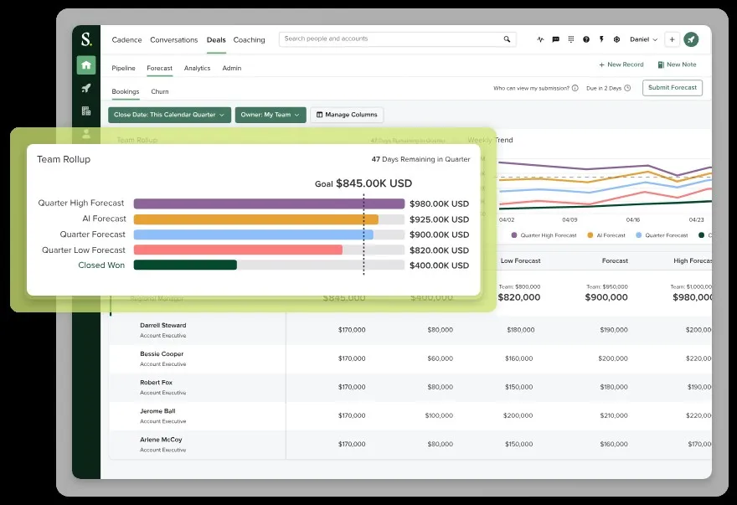Screen dimensions: 737x505
Task: Click the Closed Won link in Team Rollup
Action: 101,265
